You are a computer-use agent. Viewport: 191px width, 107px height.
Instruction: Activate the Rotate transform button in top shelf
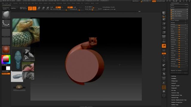pos(48,8)
